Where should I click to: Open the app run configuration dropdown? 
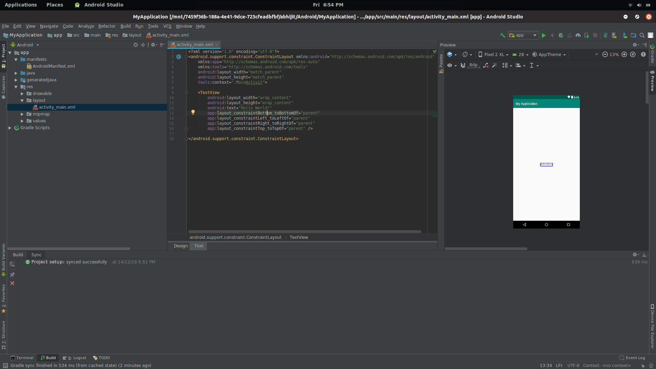523,35
